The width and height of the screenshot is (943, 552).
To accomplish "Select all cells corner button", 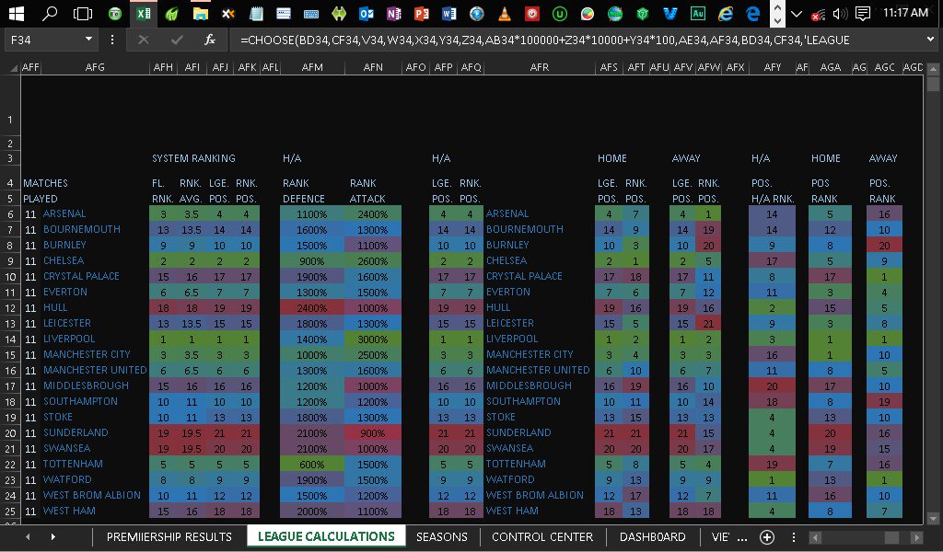I will click(x=13, y=68).
